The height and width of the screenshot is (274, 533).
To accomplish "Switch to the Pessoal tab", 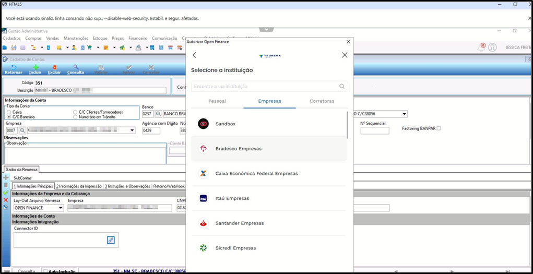I will [x=217, y=101].
